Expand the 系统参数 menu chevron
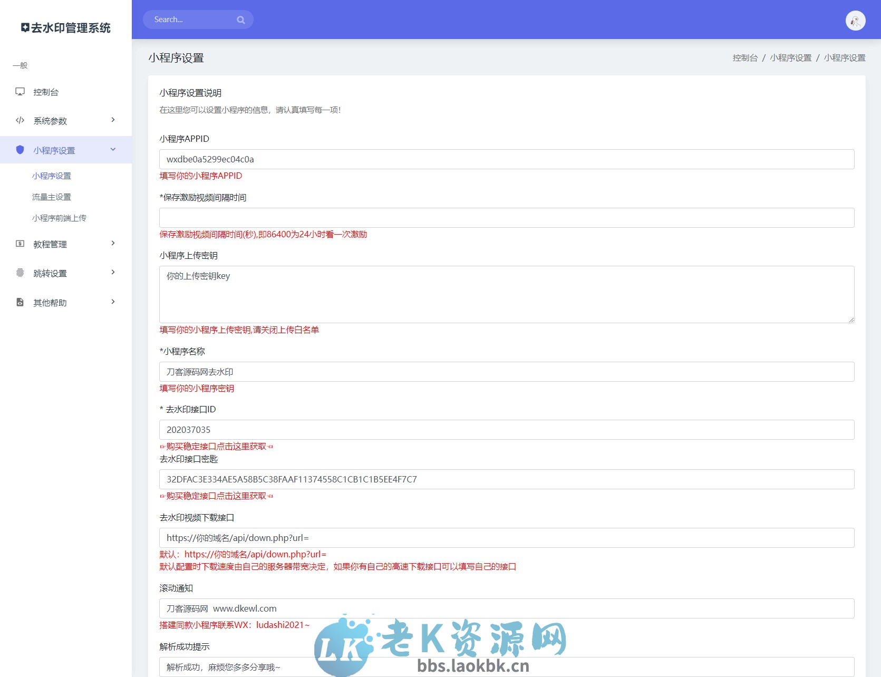 [112, 120]
